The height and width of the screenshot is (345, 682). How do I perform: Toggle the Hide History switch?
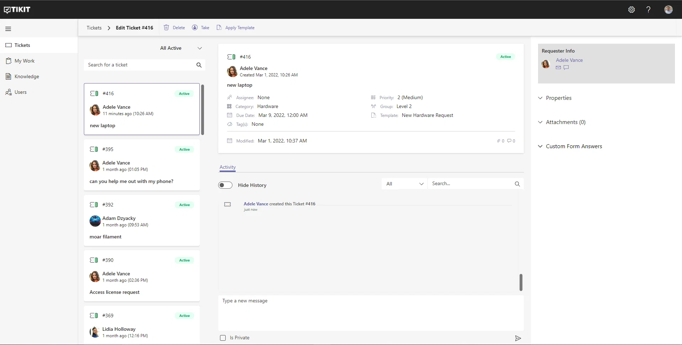pyautogui.click(x=225, y=185)
